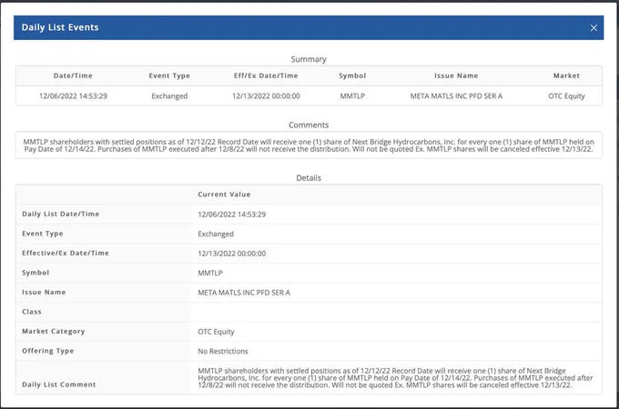Select the MMTLP symbol cell in Summary row

(x=352, y=96)
